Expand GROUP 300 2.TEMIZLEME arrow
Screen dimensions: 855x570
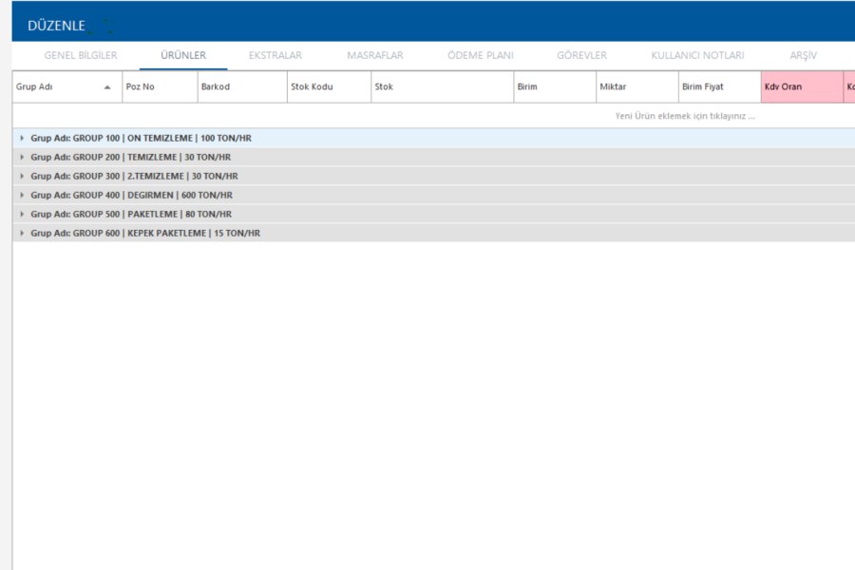point(22,176)
